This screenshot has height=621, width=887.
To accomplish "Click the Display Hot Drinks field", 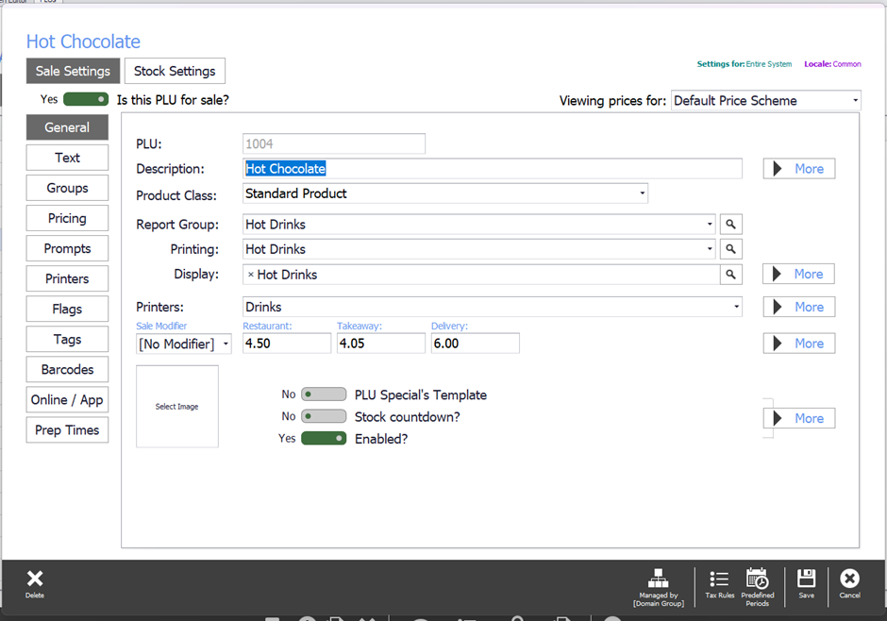I will click(481, 275).
